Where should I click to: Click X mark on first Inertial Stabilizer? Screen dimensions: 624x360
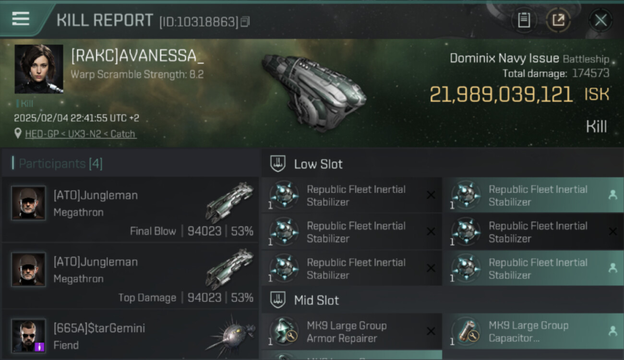pyautogui.click(x=431, y=195)
